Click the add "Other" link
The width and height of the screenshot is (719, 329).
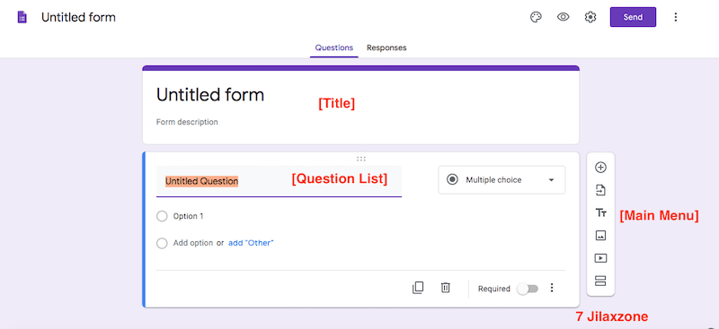click(251, 243)
